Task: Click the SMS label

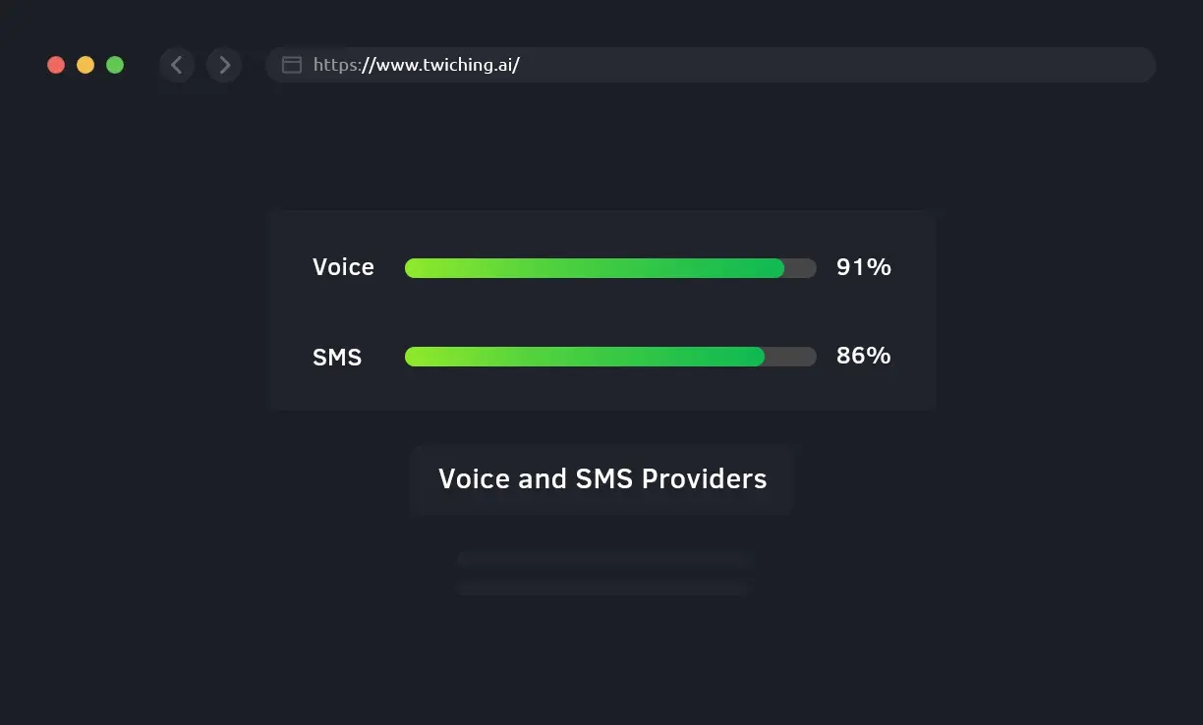Action: tap(337, 357)
